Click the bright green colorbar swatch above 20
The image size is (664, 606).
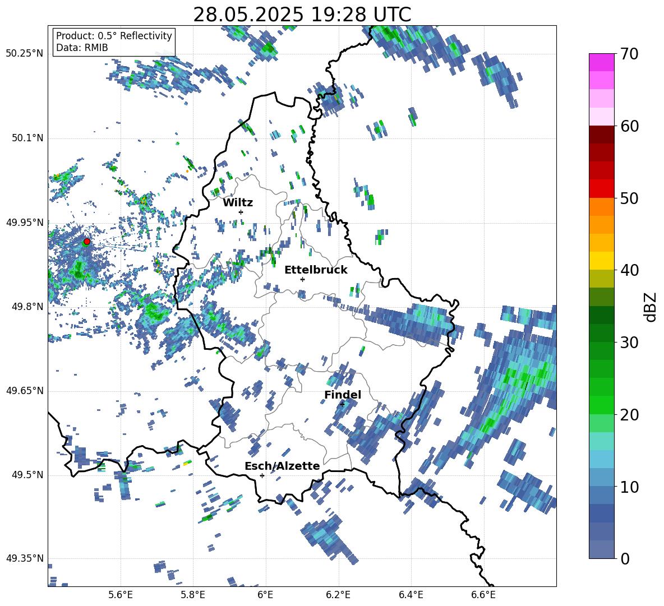point(601,405)
